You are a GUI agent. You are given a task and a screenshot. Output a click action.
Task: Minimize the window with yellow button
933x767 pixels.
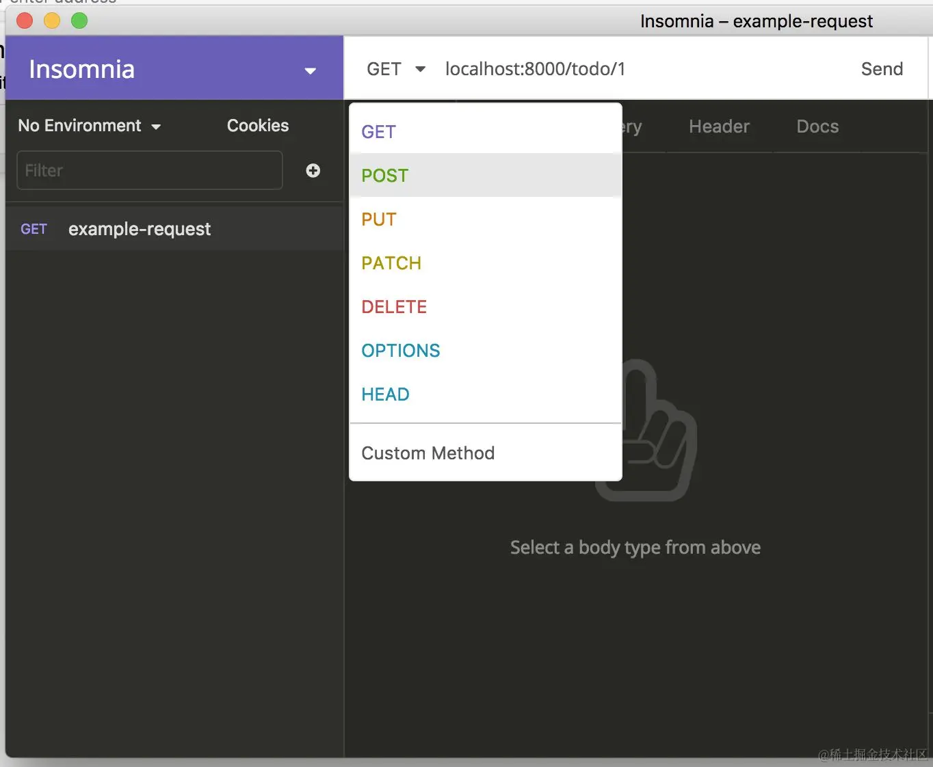click(x=52, y=21)
